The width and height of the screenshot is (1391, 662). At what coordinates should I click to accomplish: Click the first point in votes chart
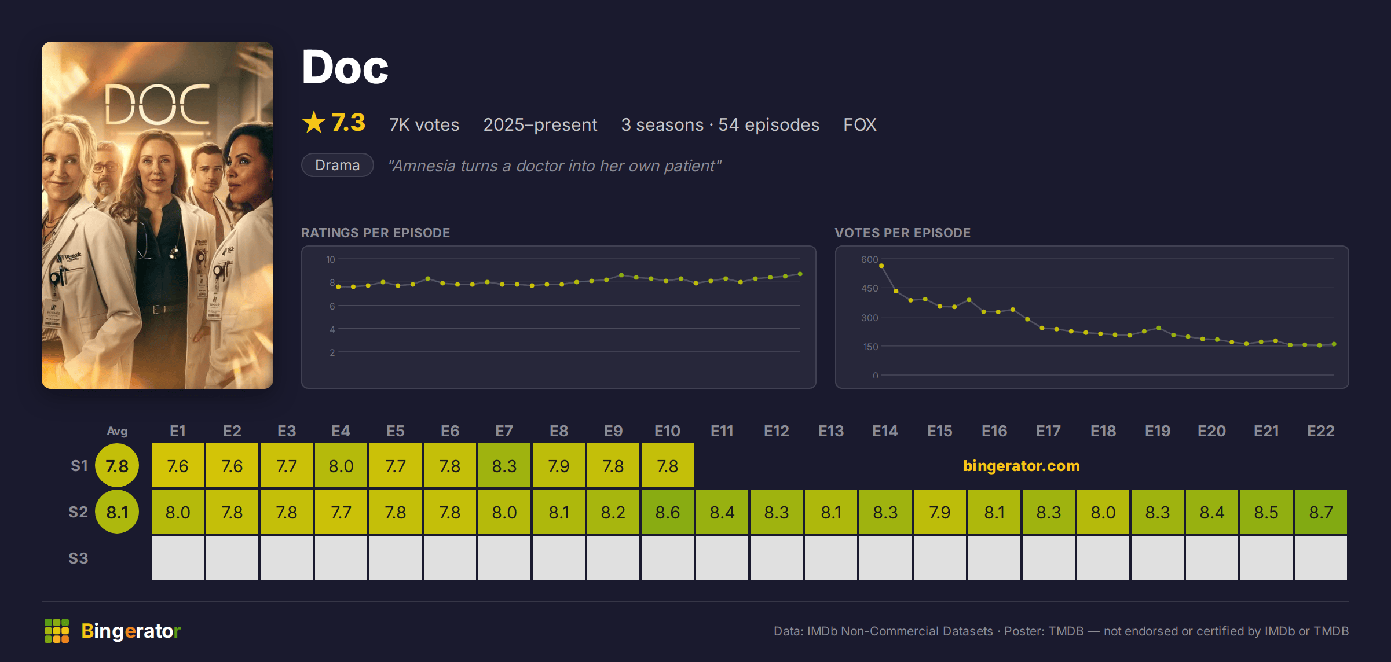tap(881, 266)
